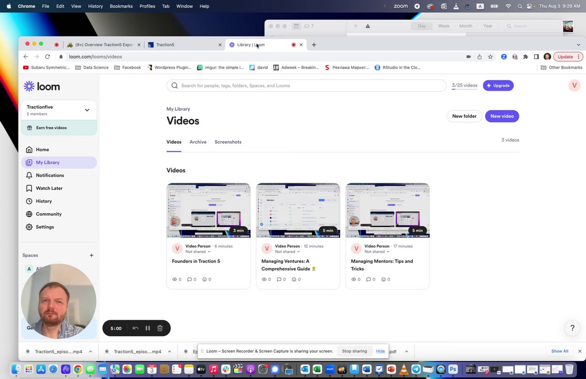This screenshot has width=586, height=379.
Task: Click the Chrome Update button
Action: [x=565, y=57]
